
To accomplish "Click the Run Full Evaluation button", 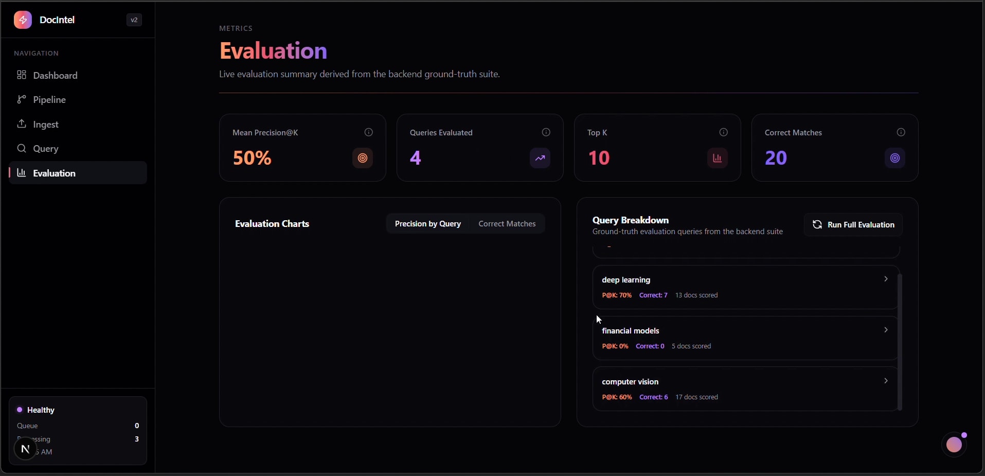I will (852, 225).
